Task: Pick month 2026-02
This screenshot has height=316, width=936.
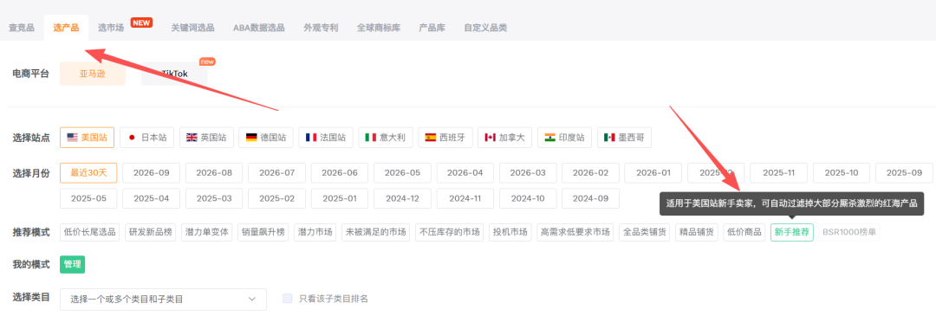Action: pos(590,173)
